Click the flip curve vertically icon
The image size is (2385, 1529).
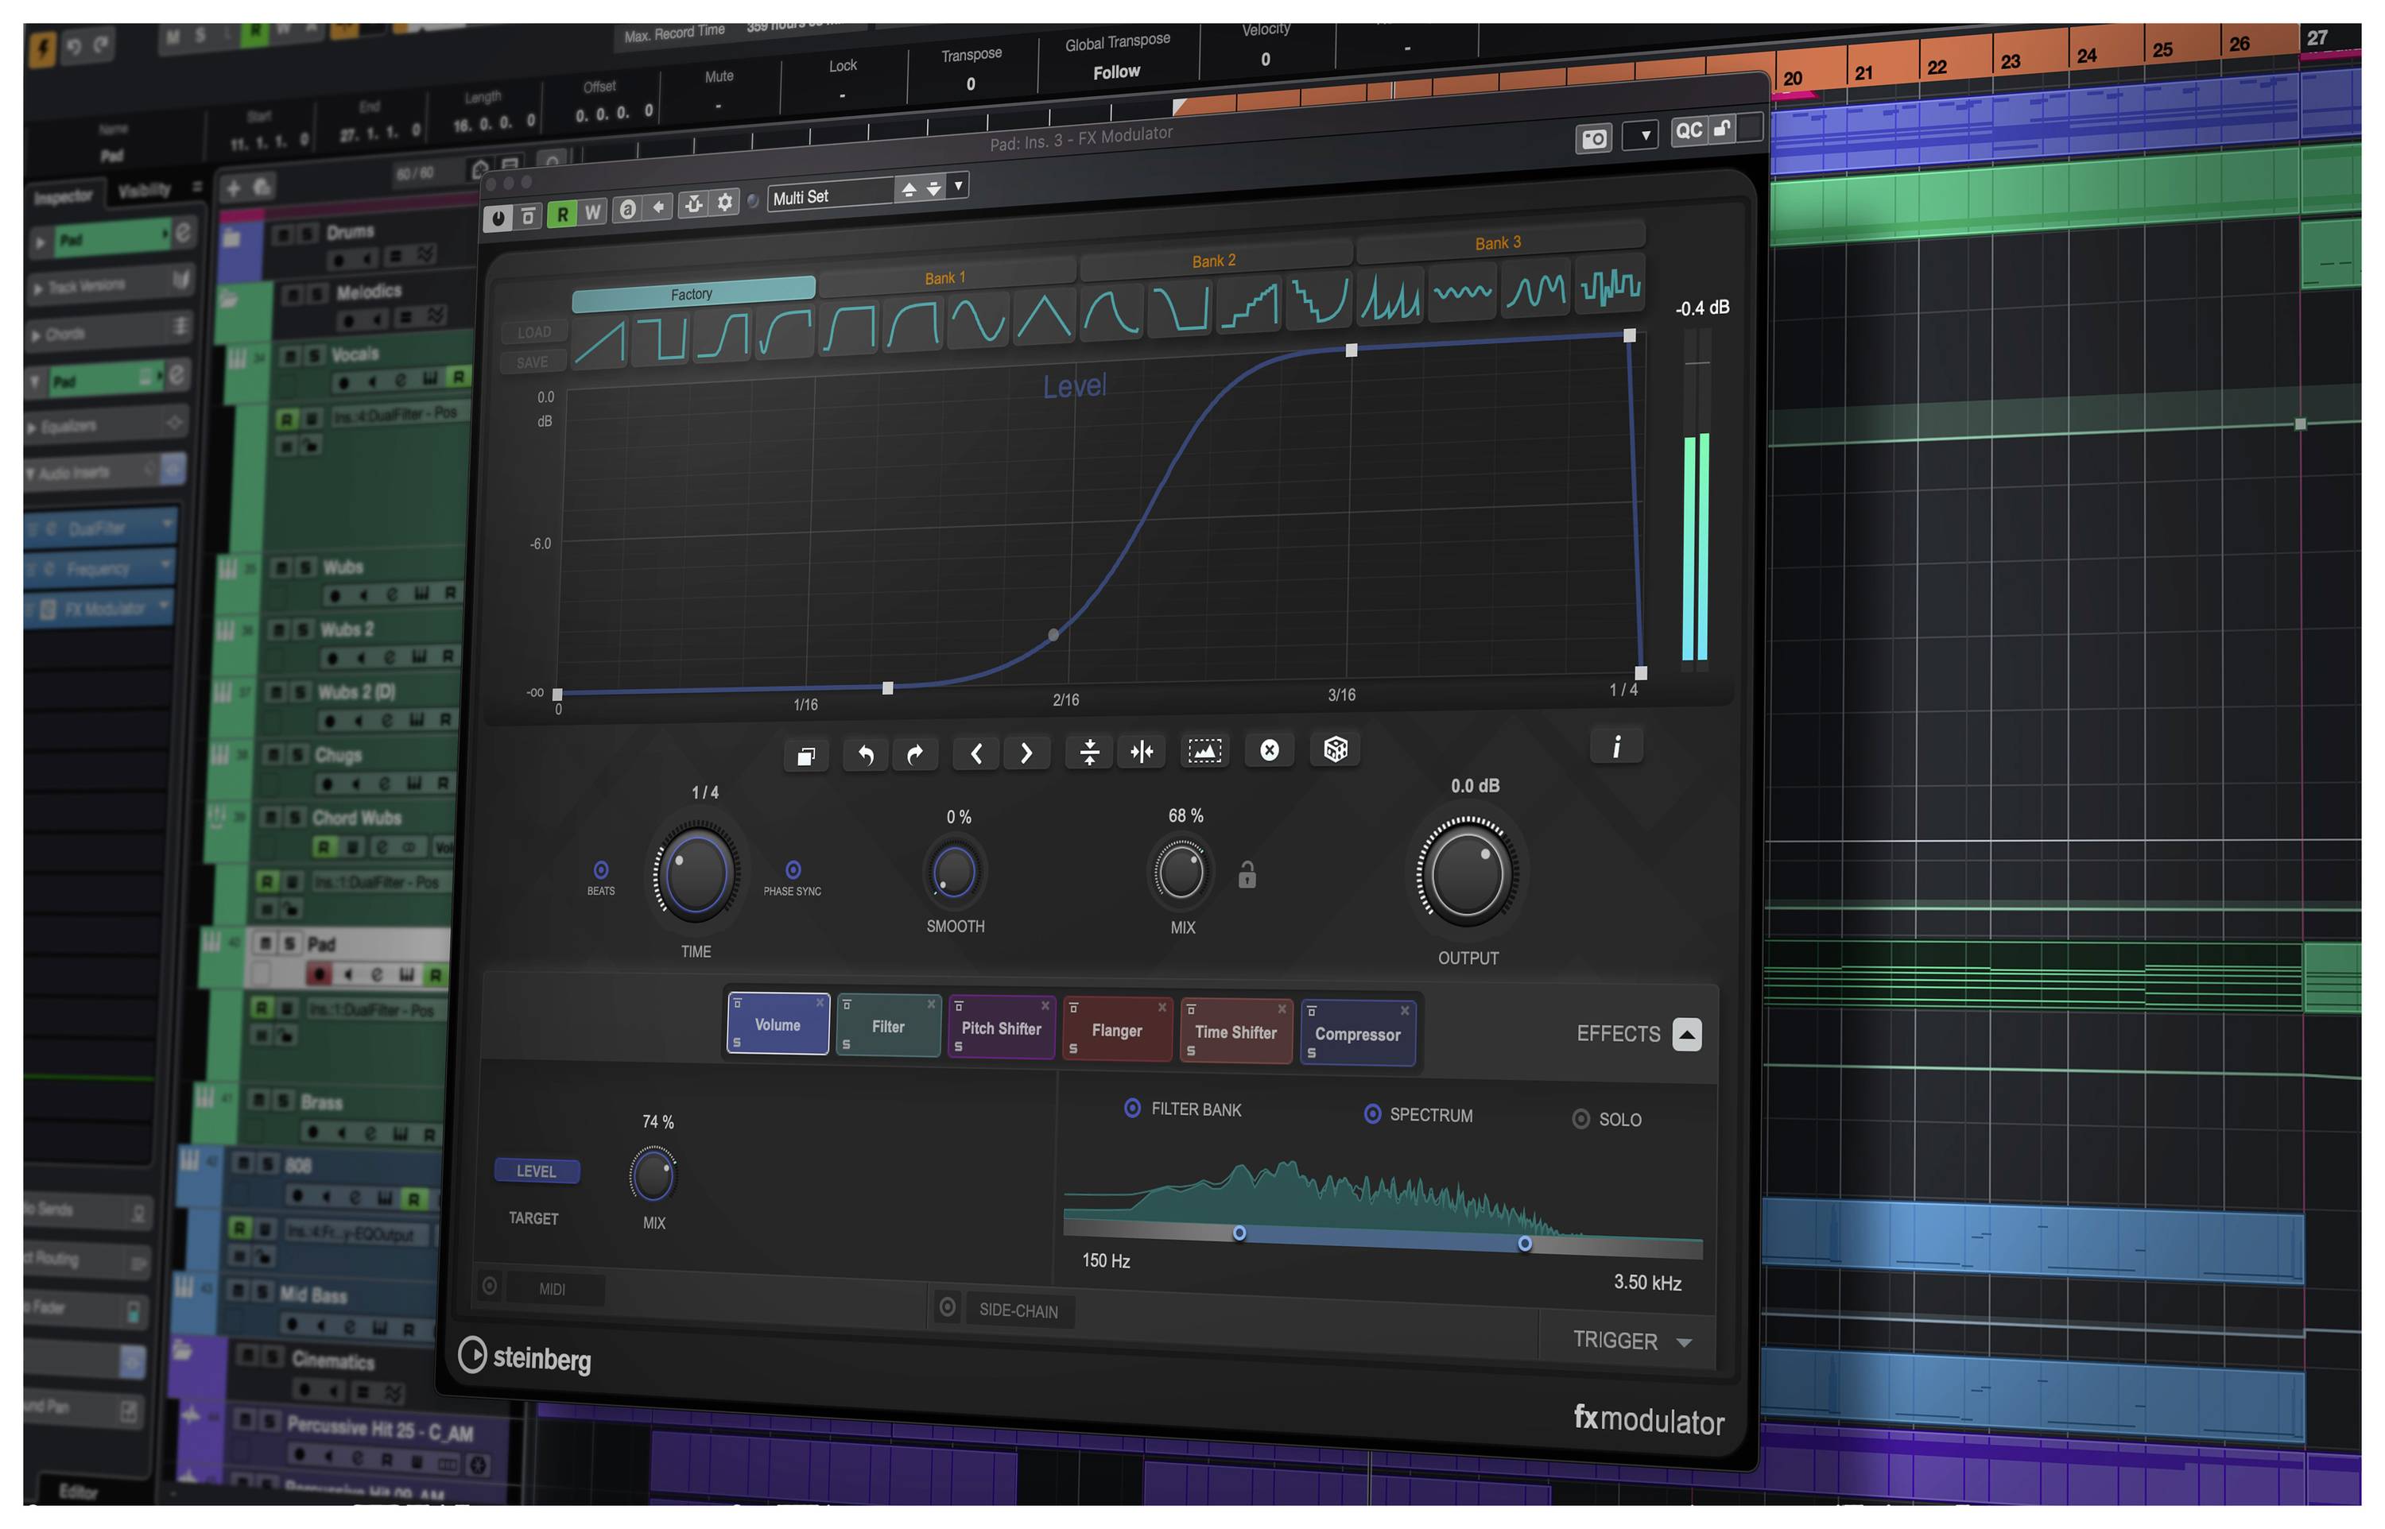(1088, 752)
